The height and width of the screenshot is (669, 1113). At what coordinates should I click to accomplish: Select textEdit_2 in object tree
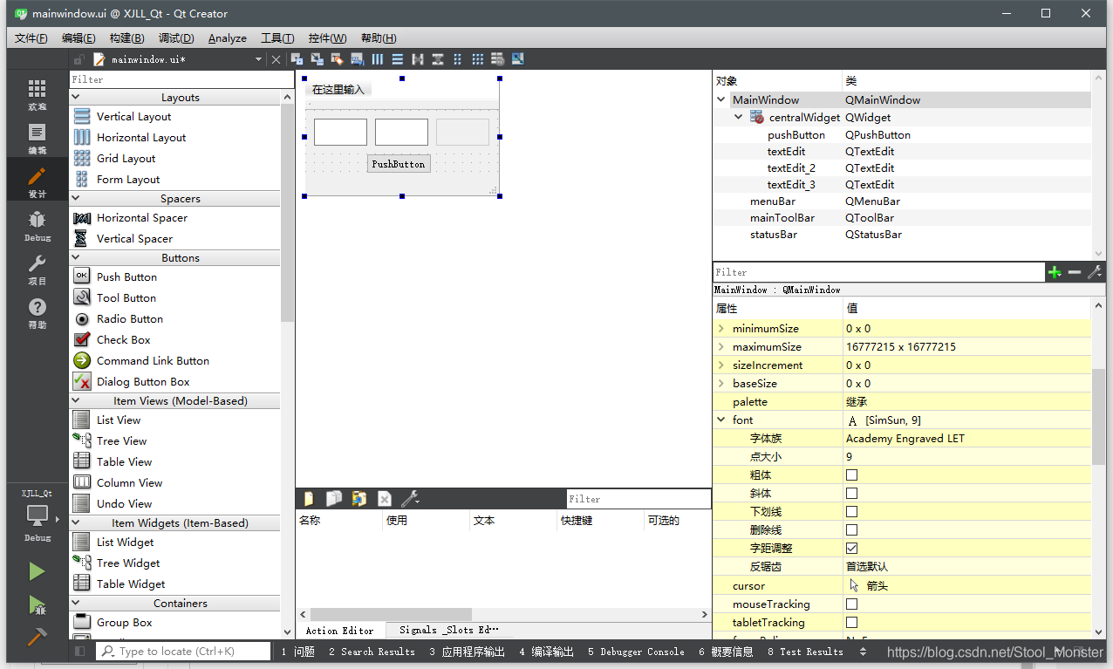tap(791, 167)
